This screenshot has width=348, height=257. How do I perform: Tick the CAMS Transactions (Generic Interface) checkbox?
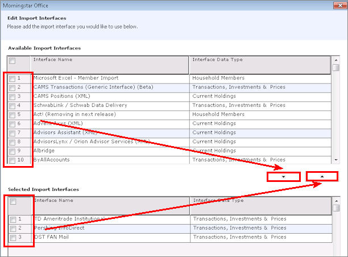pos(13,88)
